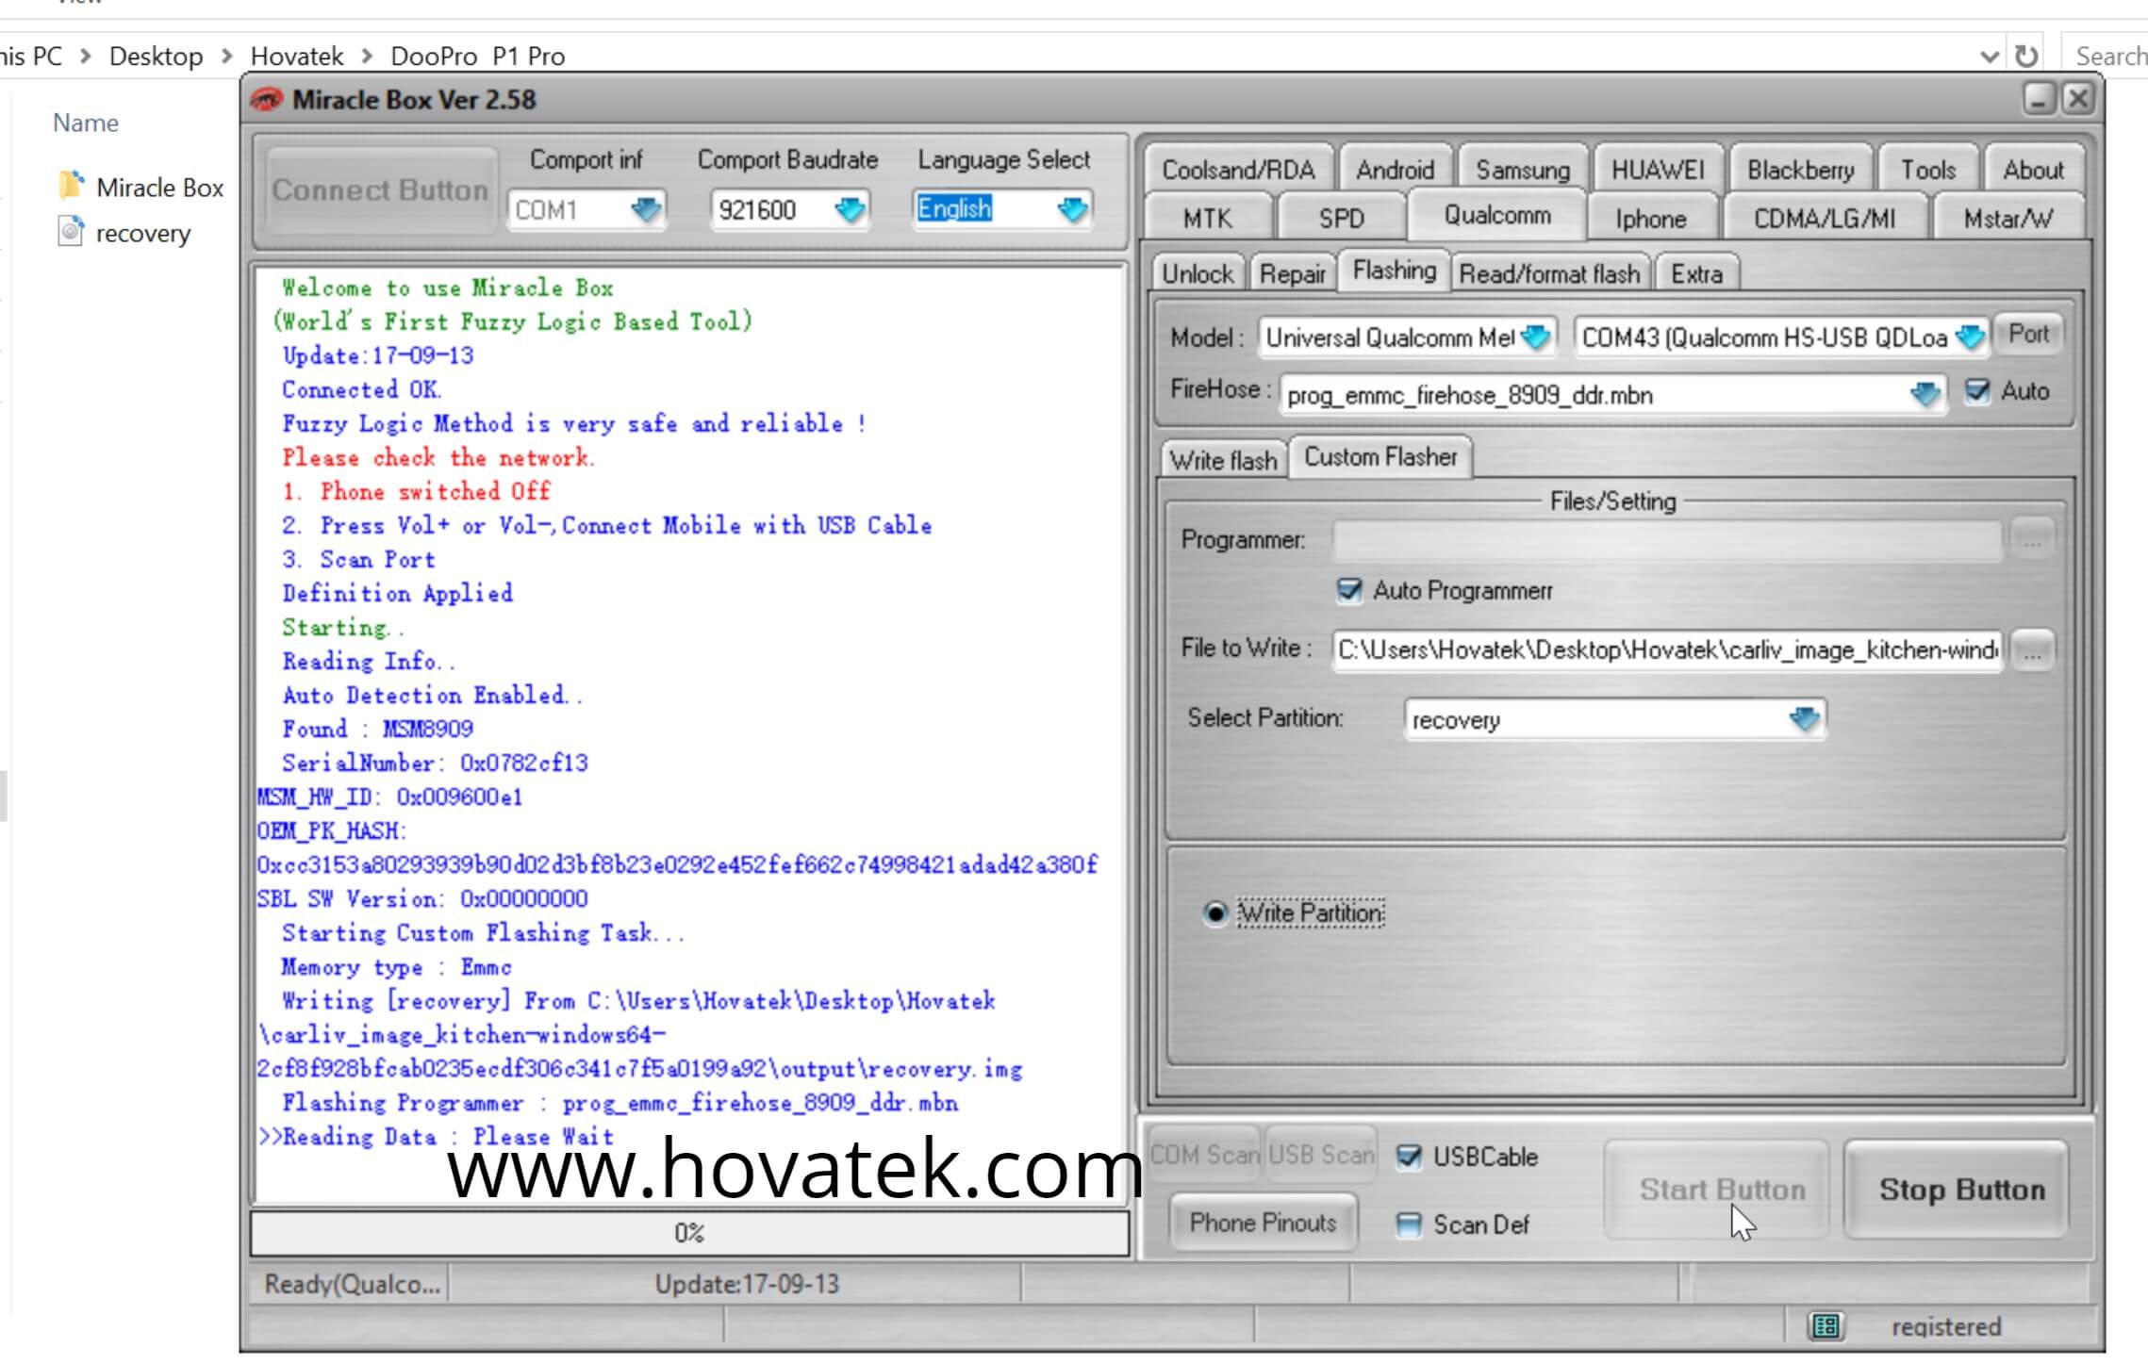
Task: Click the DooPro P1 Pro breadcrumb
Action: coord(477,56)
